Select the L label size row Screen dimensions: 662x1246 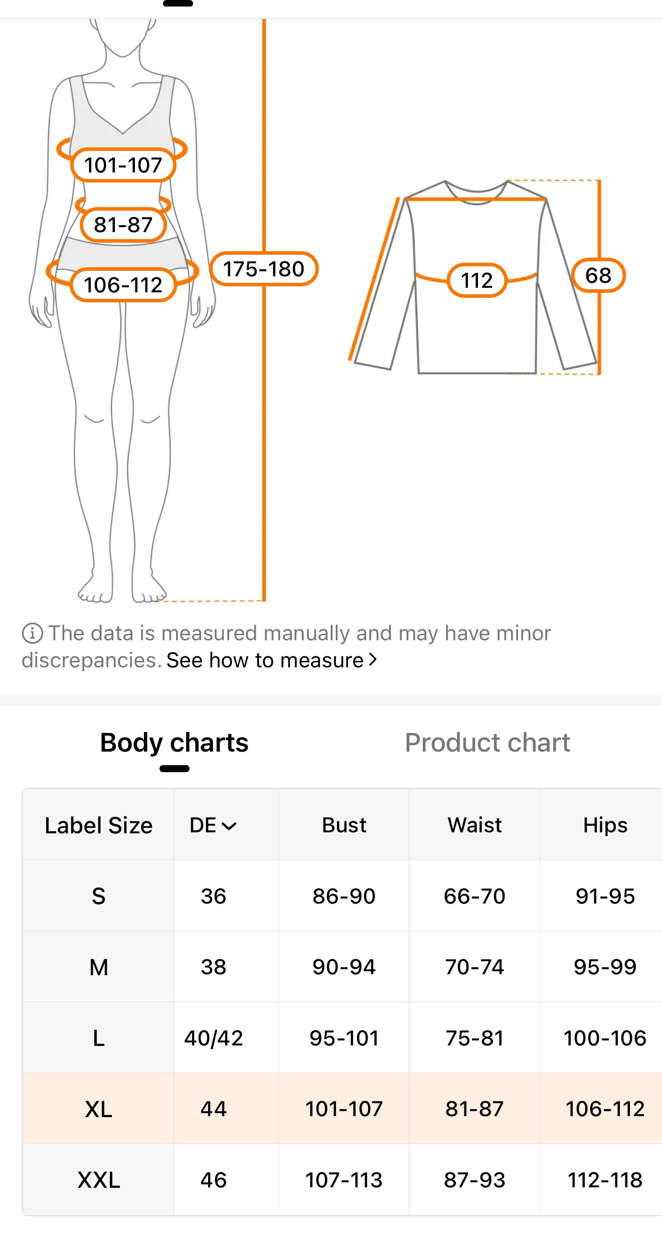[x=99, y=1038]
